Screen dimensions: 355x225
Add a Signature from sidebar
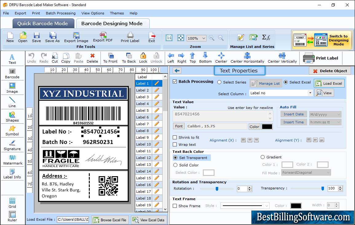point(12,145)
